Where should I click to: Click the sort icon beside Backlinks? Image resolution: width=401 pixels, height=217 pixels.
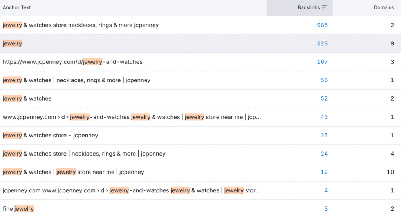[x=325, y=7]
